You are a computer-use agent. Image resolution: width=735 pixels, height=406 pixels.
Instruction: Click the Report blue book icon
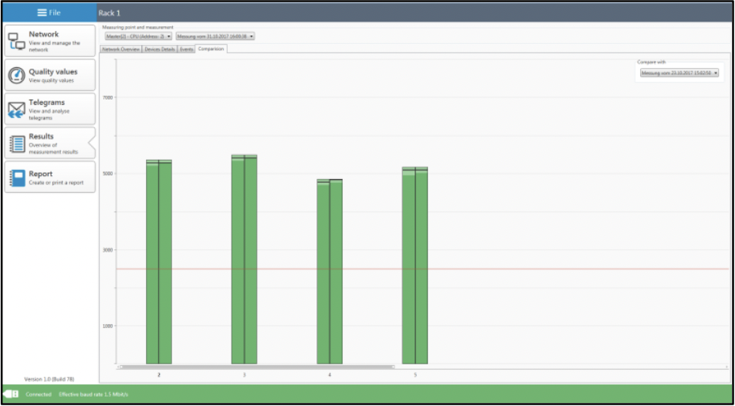pyautogui.click(x=17, y=178)
